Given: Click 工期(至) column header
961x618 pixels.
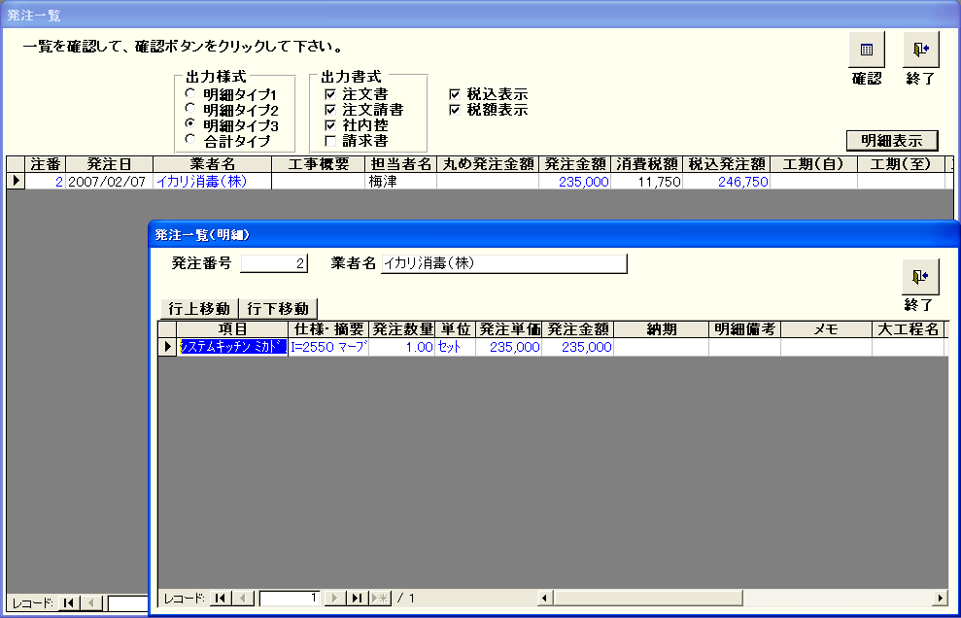Looking at the screenshot, I should coord(901,164).
